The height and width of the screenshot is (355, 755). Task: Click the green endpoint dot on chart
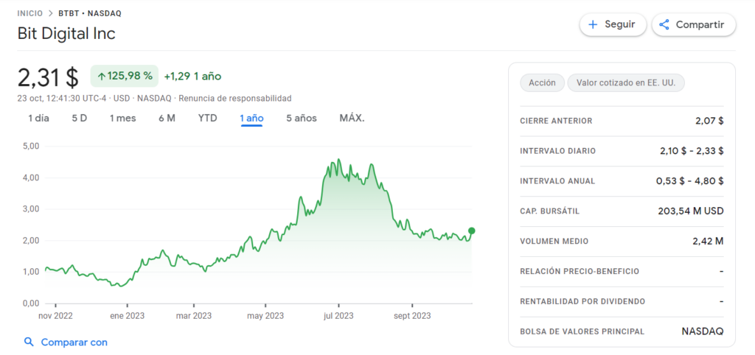pos(472,231)
